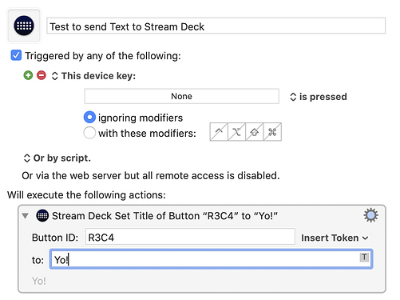Select the 'with these modifiers' radio button

pyautogui.click(x=89, y=133)
